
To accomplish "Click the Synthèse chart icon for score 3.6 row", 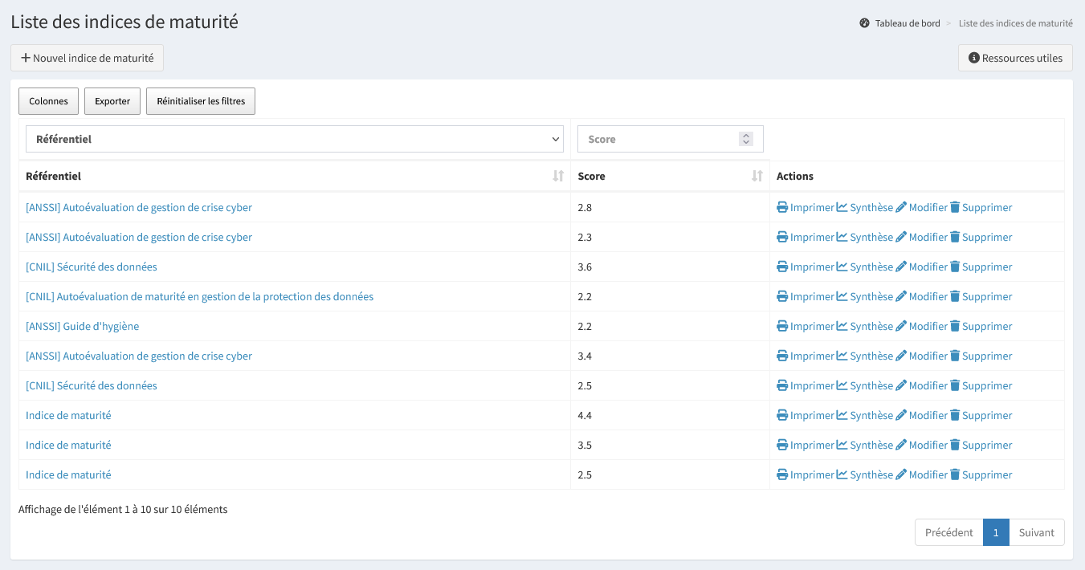I will (842, 267).
